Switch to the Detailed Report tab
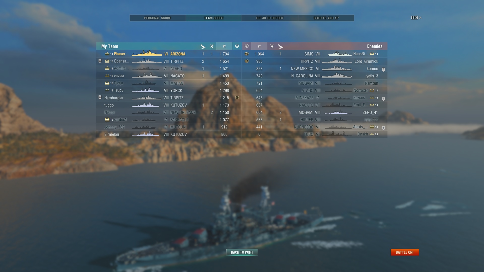The height and width of the screenshot is (272, 484). tap(270, 18)
